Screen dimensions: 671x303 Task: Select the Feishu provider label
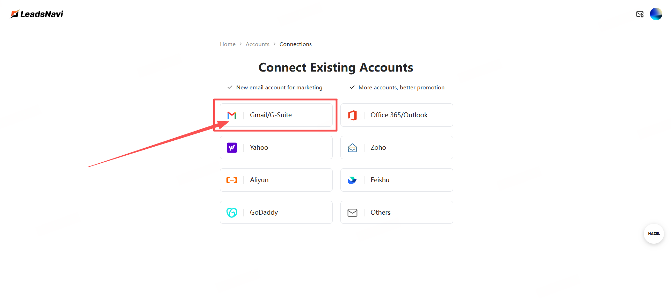380,180
